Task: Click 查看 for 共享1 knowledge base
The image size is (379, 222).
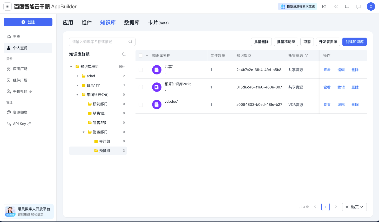Action: tap(327, 70)
